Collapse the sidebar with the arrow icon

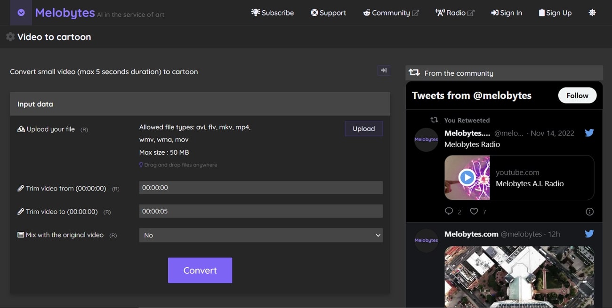384,71
